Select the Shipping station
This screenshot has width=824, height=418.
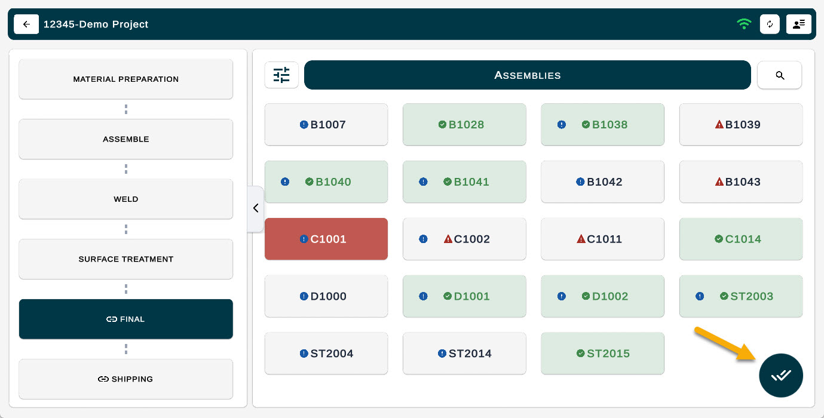coord(125,379)
